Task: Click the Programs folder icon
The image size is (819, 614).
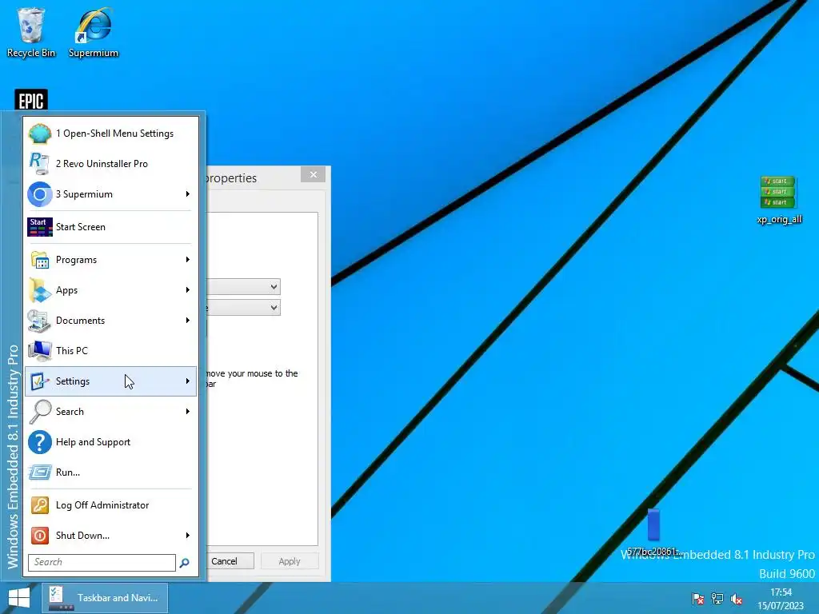Action: pos(40,260)
